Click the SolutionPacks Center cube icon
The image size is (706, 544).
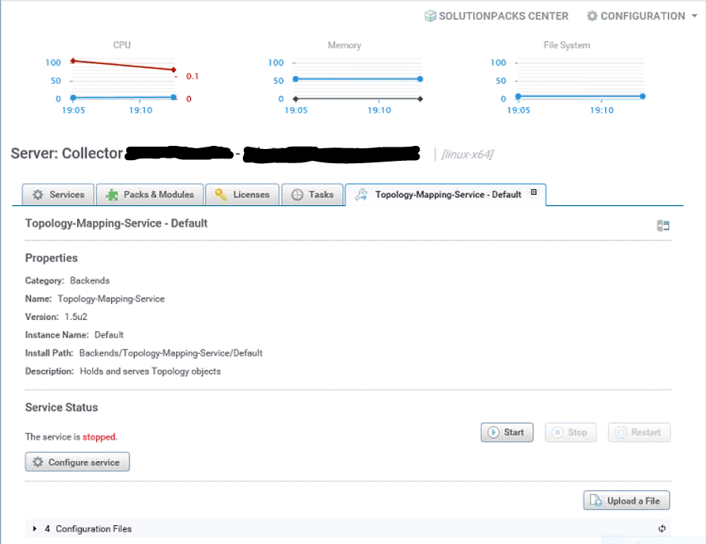430,17
